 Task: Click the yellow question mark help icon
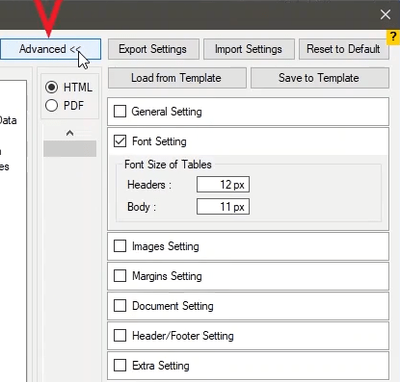(393, 38)
